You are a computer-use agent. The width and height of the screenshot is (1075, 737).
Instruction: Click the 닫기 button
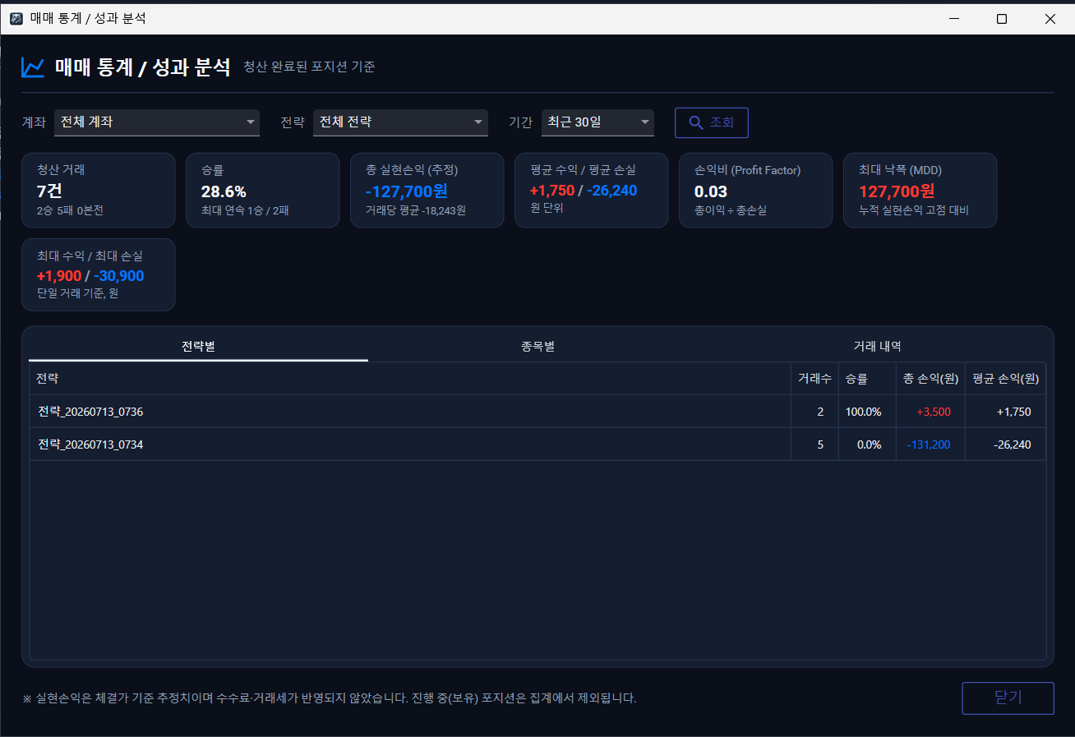coord(1008,698)
